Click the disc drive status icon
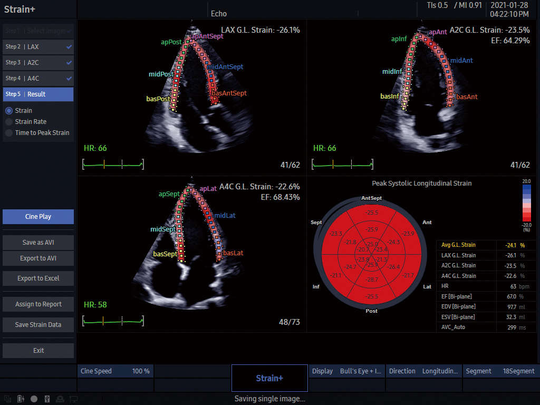Screen dimensions: 540x405 coord(60,399)
